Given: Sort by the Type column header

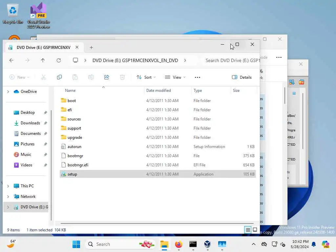Looking at the screenshot, I should pyautogui.click(x=198, y=91).
